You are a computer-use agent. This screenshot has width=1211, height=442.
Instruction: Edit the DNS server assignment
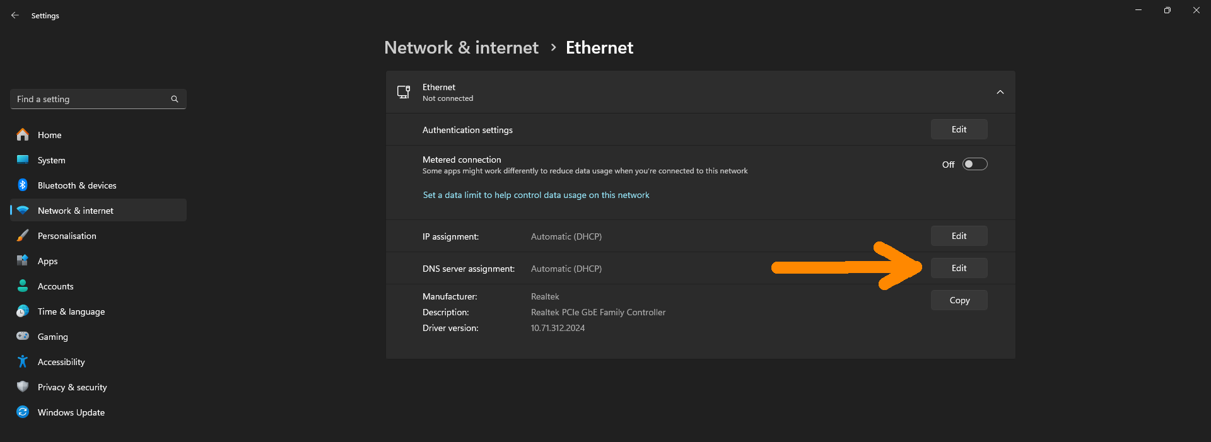[x=959, y=268]
